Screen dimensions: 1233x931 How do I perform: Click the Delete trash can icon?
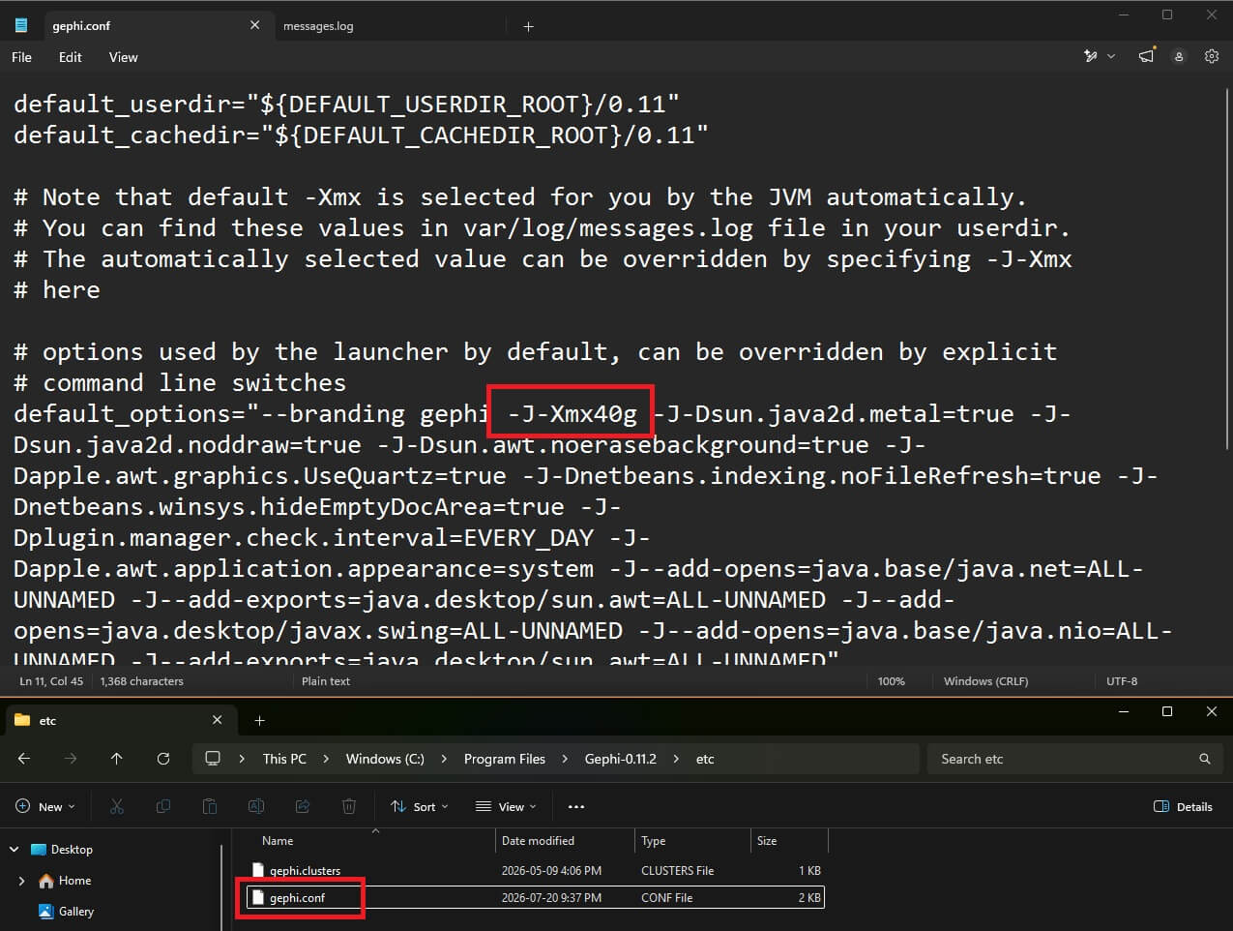(x=349, y=806)
